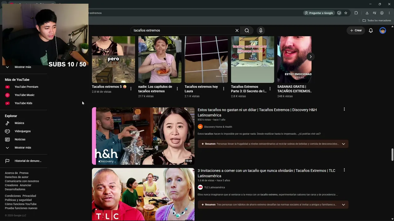Click the TLC Latinoamérica channel avatar
The image size is (394, 221).
coord(200,187)
